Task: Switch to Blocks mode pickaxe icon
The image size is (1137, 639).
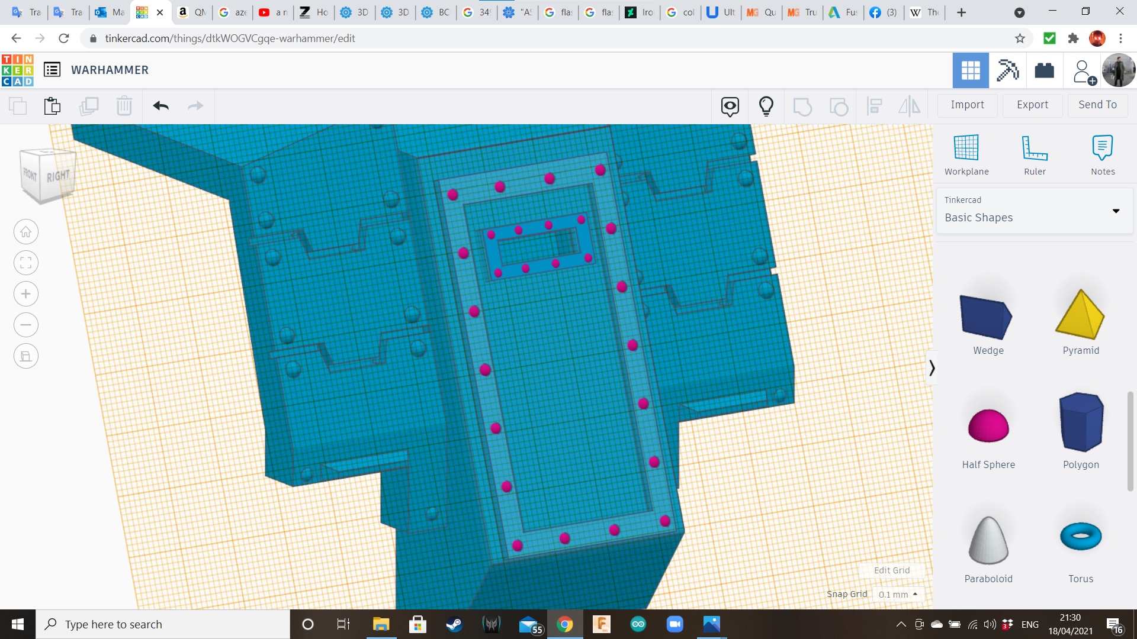Action: point(1007,70)
